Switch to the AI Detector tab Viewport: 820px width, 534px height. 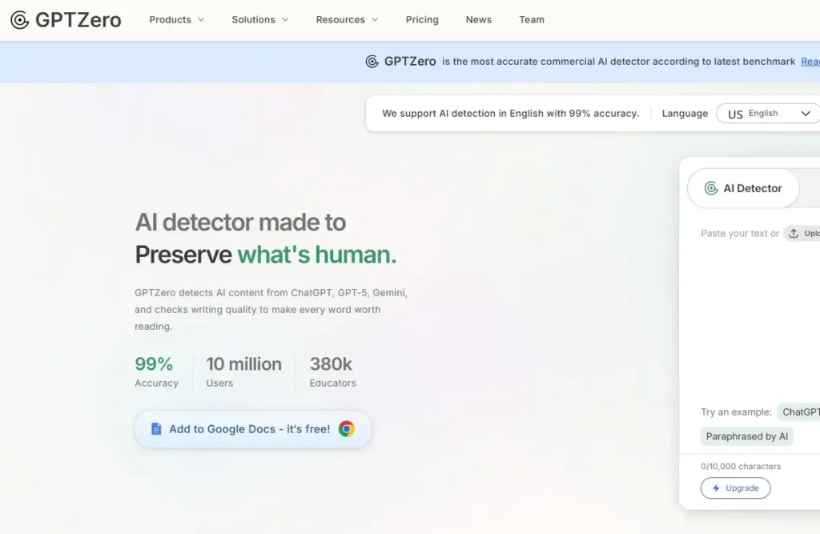pos(743,188)
